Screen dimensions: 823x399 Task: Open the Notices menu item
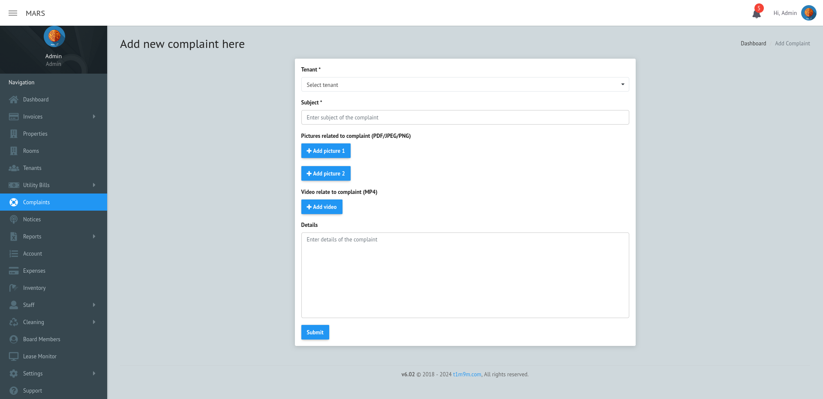pos(54,219)
